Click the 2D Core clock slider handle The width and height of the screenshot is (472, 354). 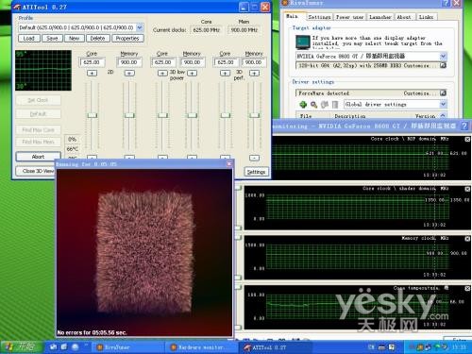tap(92, 115)
